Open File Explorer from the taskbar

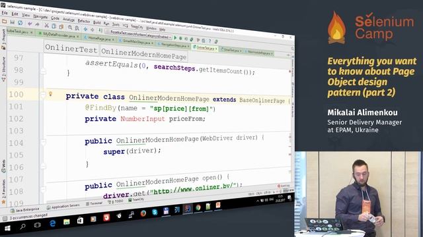[x=66, y=222]
